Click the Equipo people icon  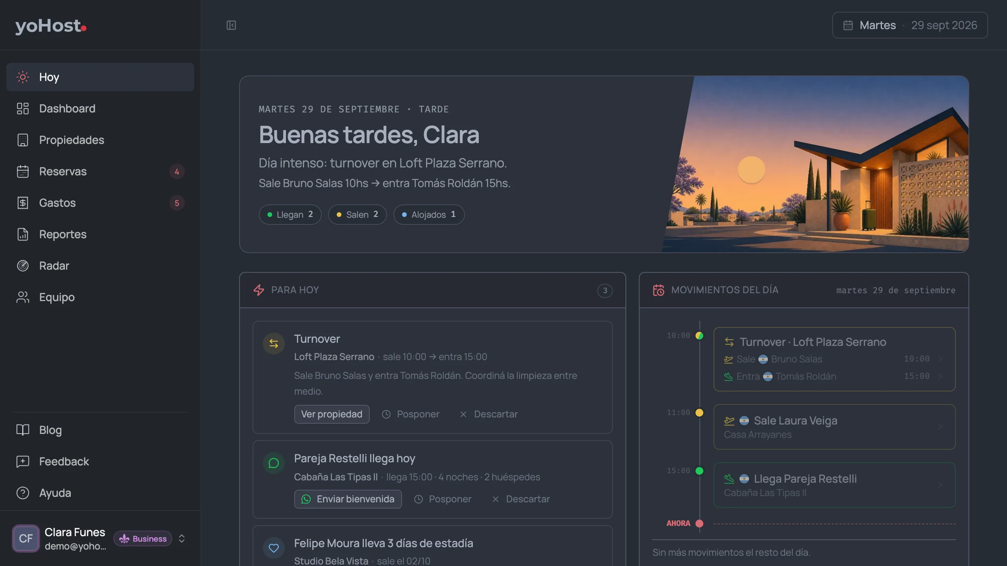coord(23,297)
